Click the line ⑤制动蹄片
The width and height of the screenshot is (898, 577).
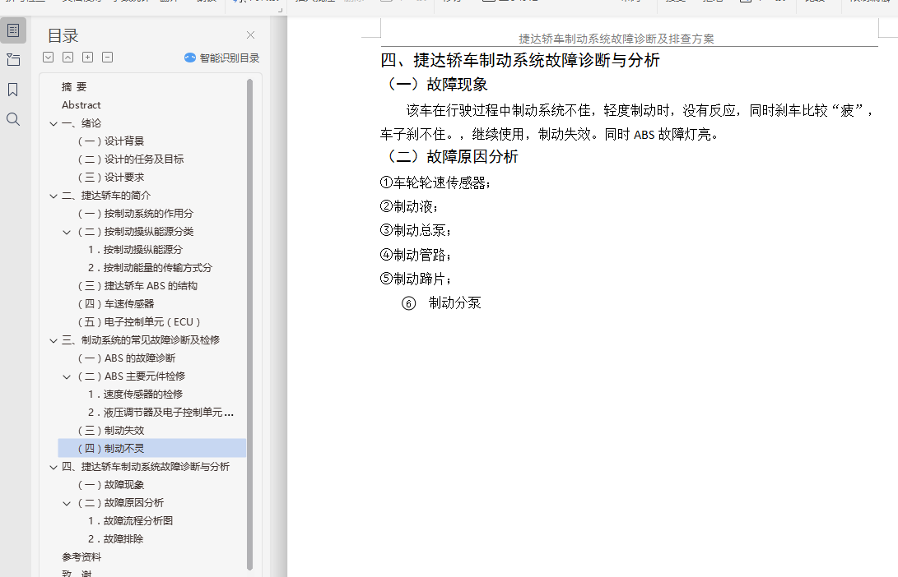416,279
